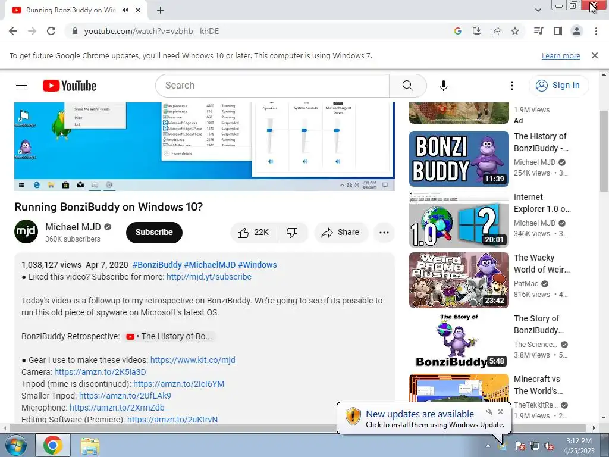Start voice search with the microphone icon
The image size is (609, 457).
coord(444,86)
